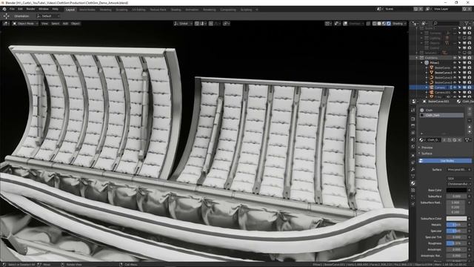Open material slot filter funnel

[467, 140]
